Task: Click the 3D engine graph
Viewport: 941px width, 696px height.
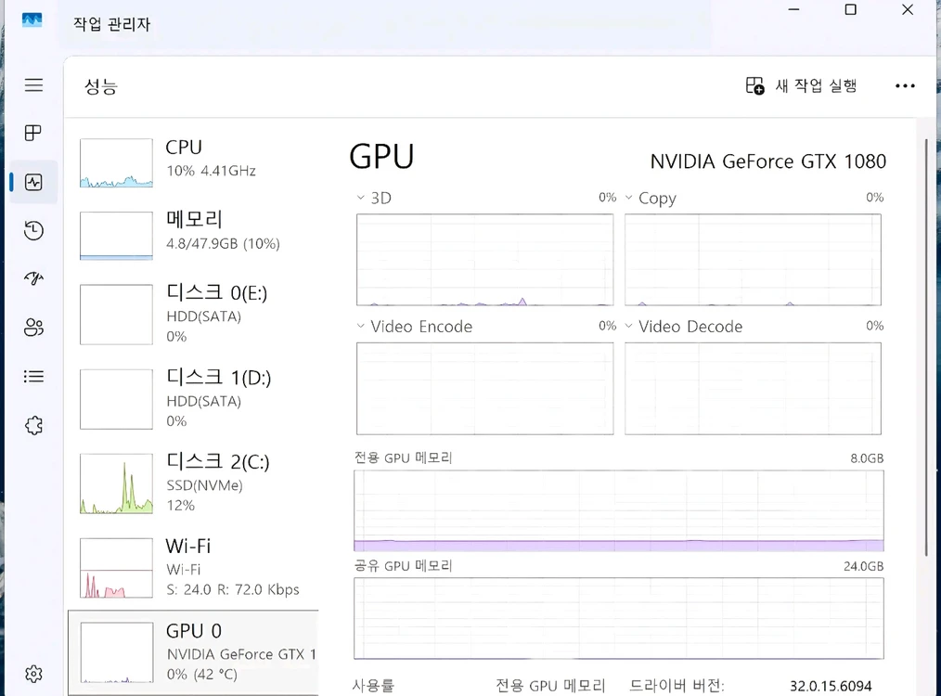Action: click(x=485, y=260)
